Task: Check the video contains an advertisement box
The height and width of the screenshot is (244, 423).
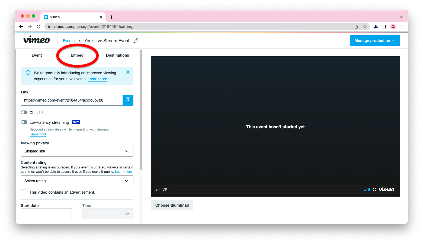Action: pyautogui.click(x=24, y=192)
